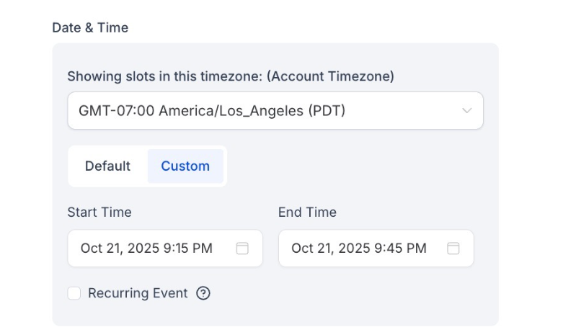The width and height of the screenshot is (563, 327).
Task: Click the End Time field label
Action: 307,212
